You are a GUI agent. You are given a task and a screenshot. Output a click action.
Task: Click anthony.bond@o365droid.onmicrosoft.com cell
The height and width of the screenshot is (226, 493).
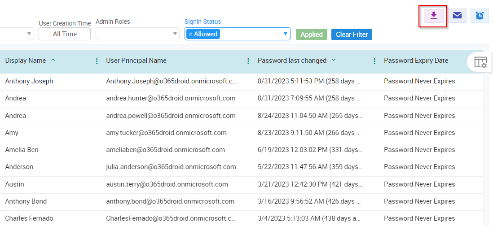(x=170, y=201)
